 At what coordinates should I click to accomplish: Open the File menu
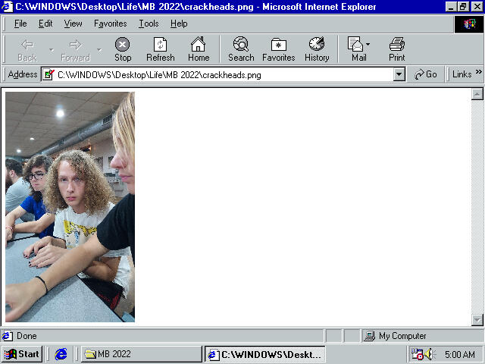coord(20,24)
